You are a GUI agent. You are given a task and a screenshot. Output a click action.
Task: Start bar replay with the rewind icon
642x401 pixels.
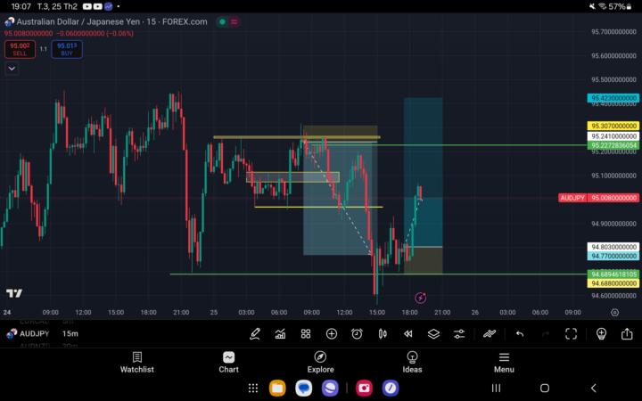point(408,334)
